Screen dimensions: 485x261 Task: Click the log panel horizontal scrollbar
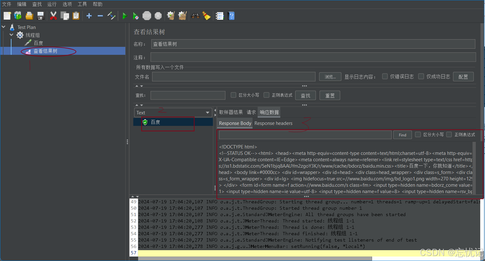[x=255, y=258]
